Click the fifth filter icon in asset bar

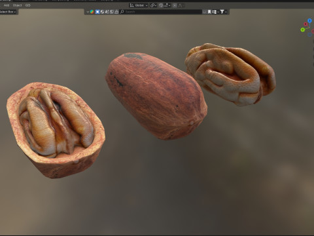[112, 12]
